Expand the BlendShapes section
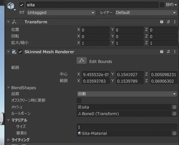This screenshot has width=179, height=145. pos(9,88)
